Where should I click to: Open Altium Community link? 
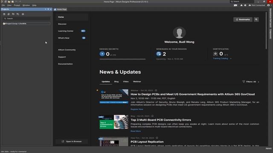pos(67,50)
